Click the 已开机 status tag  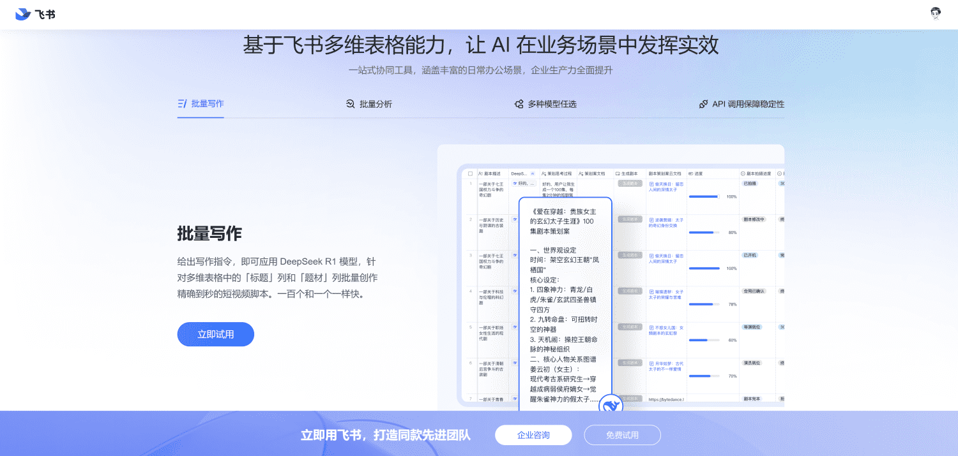[x=750, y=255]
